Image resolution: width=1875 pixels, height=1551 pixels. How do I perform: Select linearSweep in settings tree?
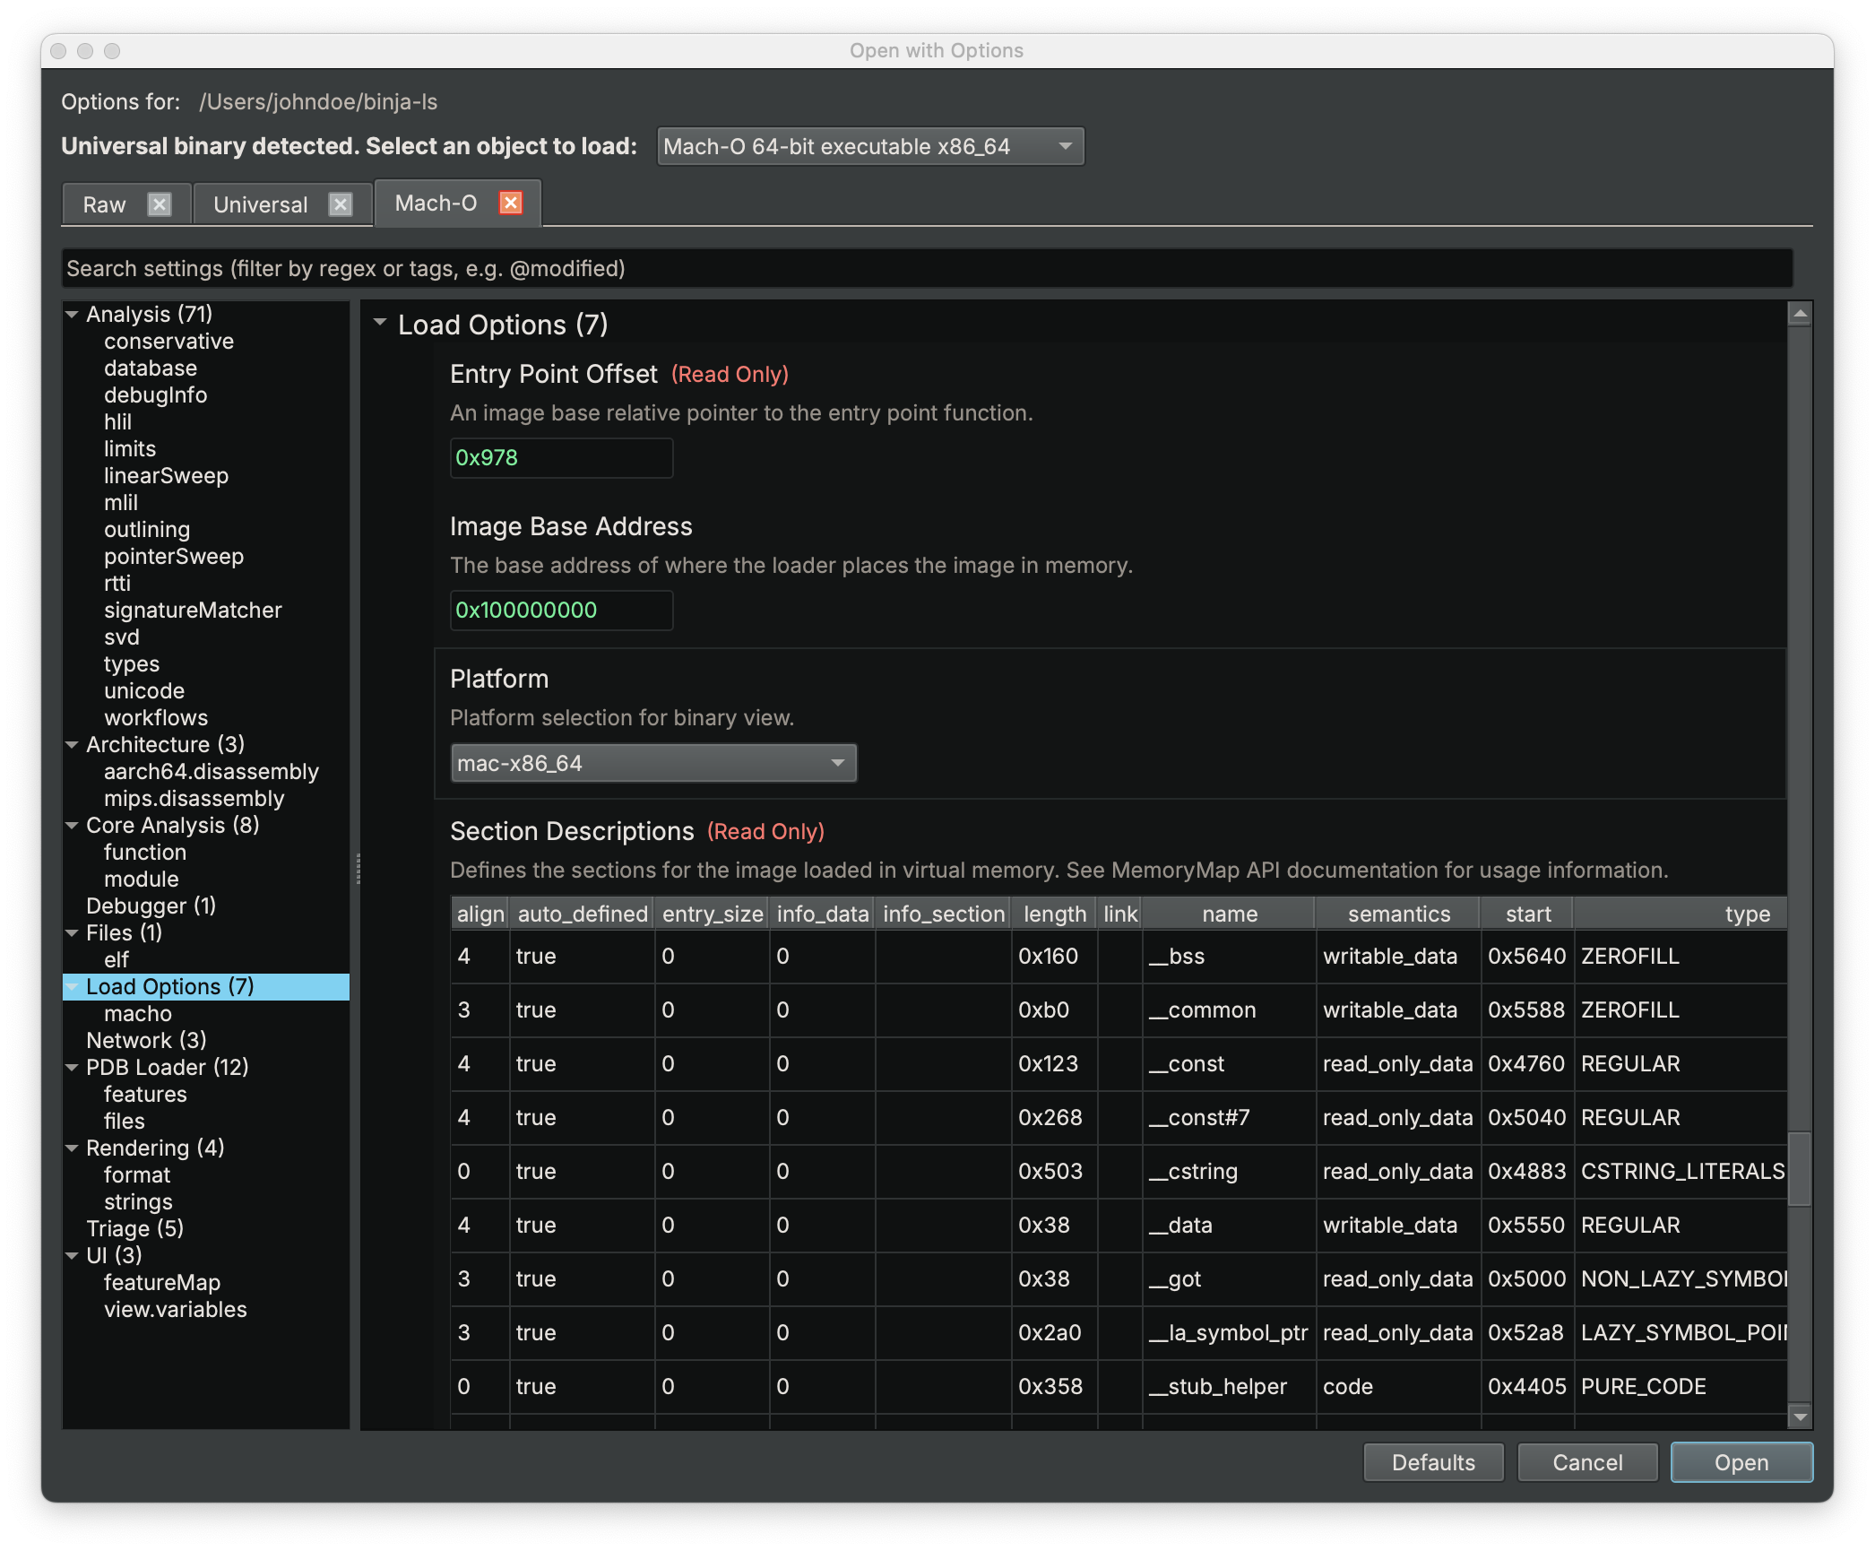pyautogui.click(x=166, y=476)
